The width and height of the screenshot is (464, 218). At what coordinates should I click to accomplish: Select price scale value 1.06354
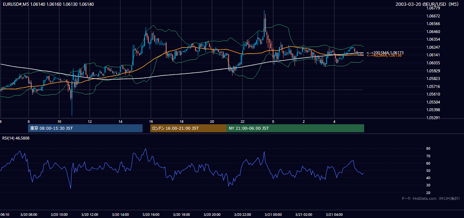pyautogui.click(x=434, y=39)
